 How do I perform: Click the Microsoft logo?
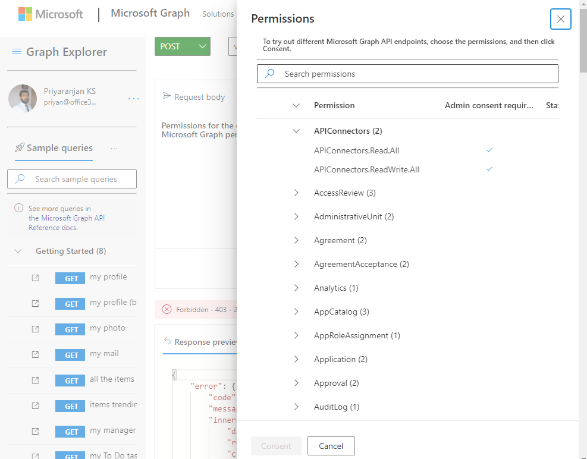(51, 14)
